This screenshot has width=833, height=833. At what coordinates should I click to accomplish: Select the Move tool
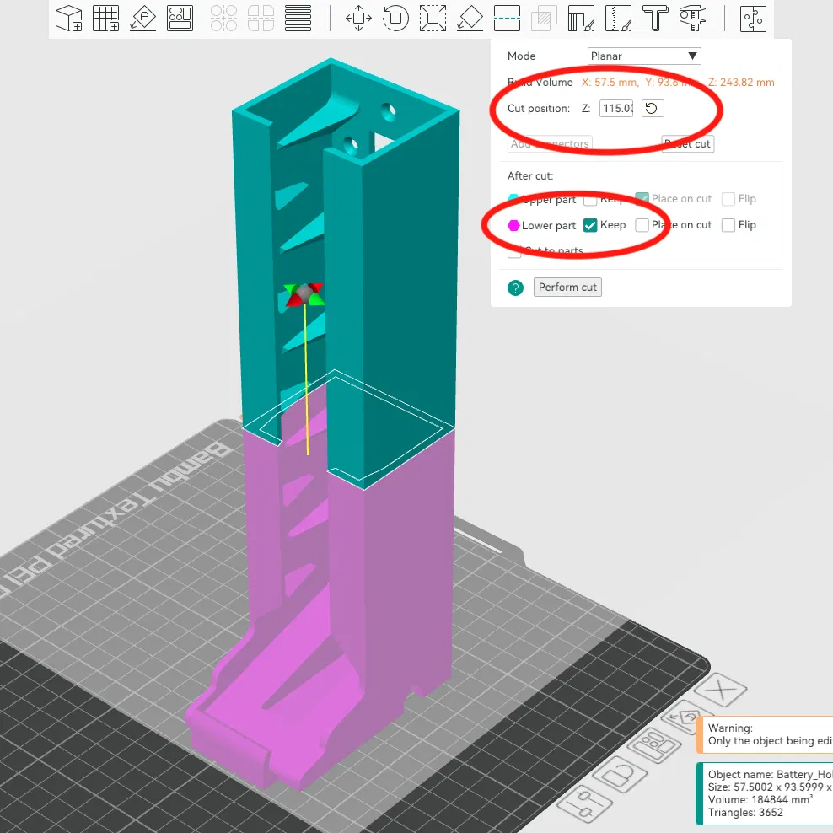(358, 19)
